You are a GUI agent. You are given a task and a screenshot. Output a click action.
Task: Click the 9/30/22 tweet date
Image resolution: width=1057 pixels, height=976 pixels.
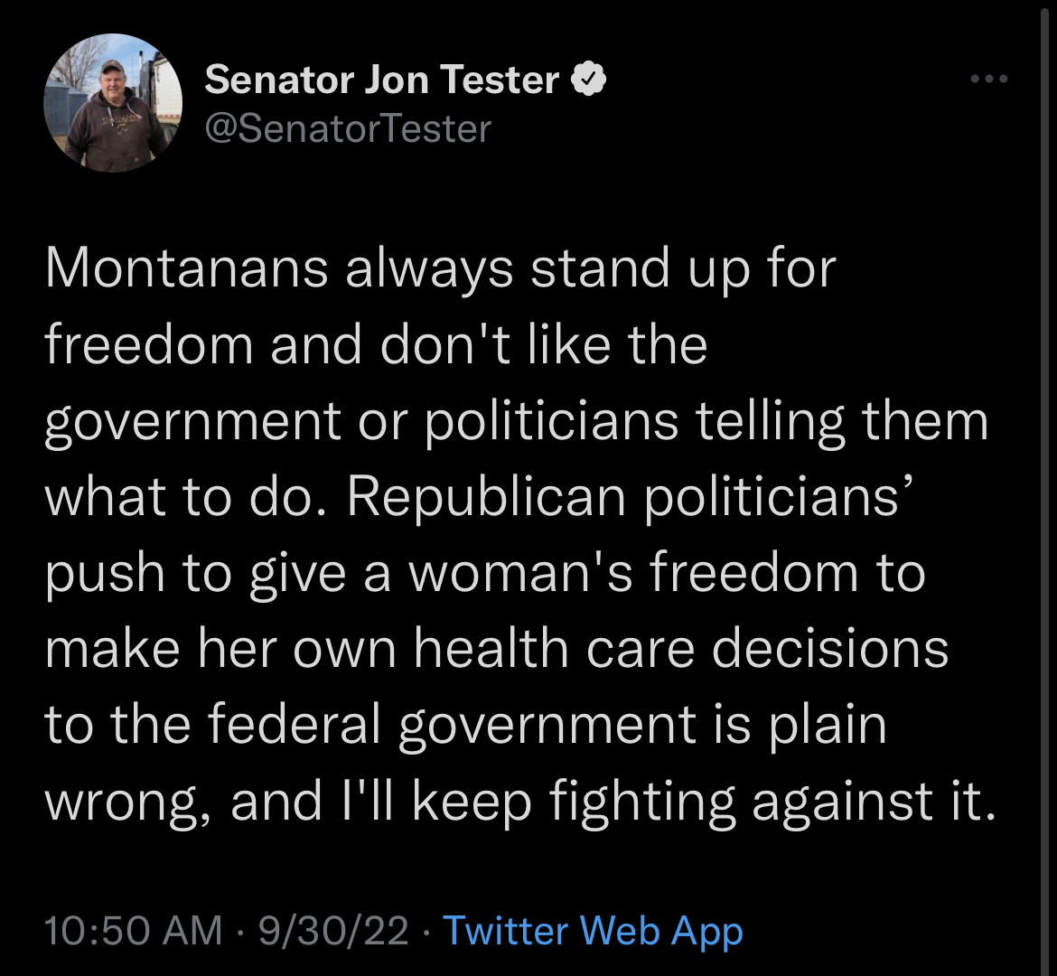click(x=333, y=931)
